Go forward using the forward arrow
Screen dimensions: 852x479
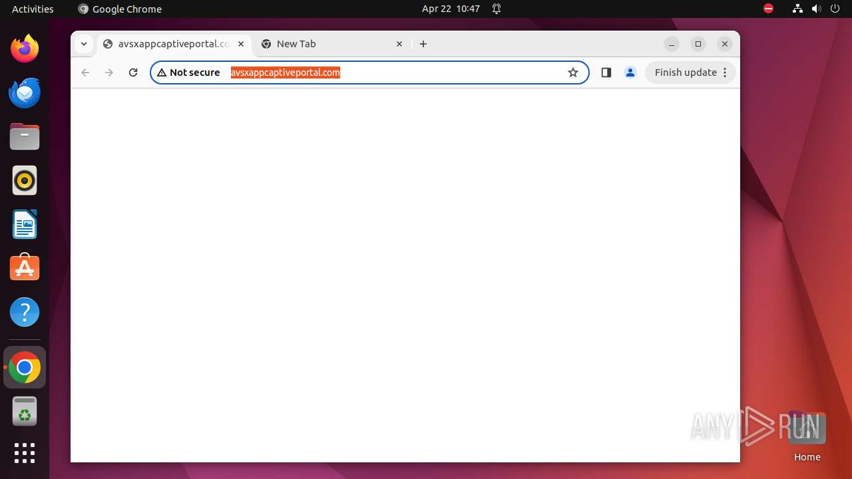click(109, 73)
